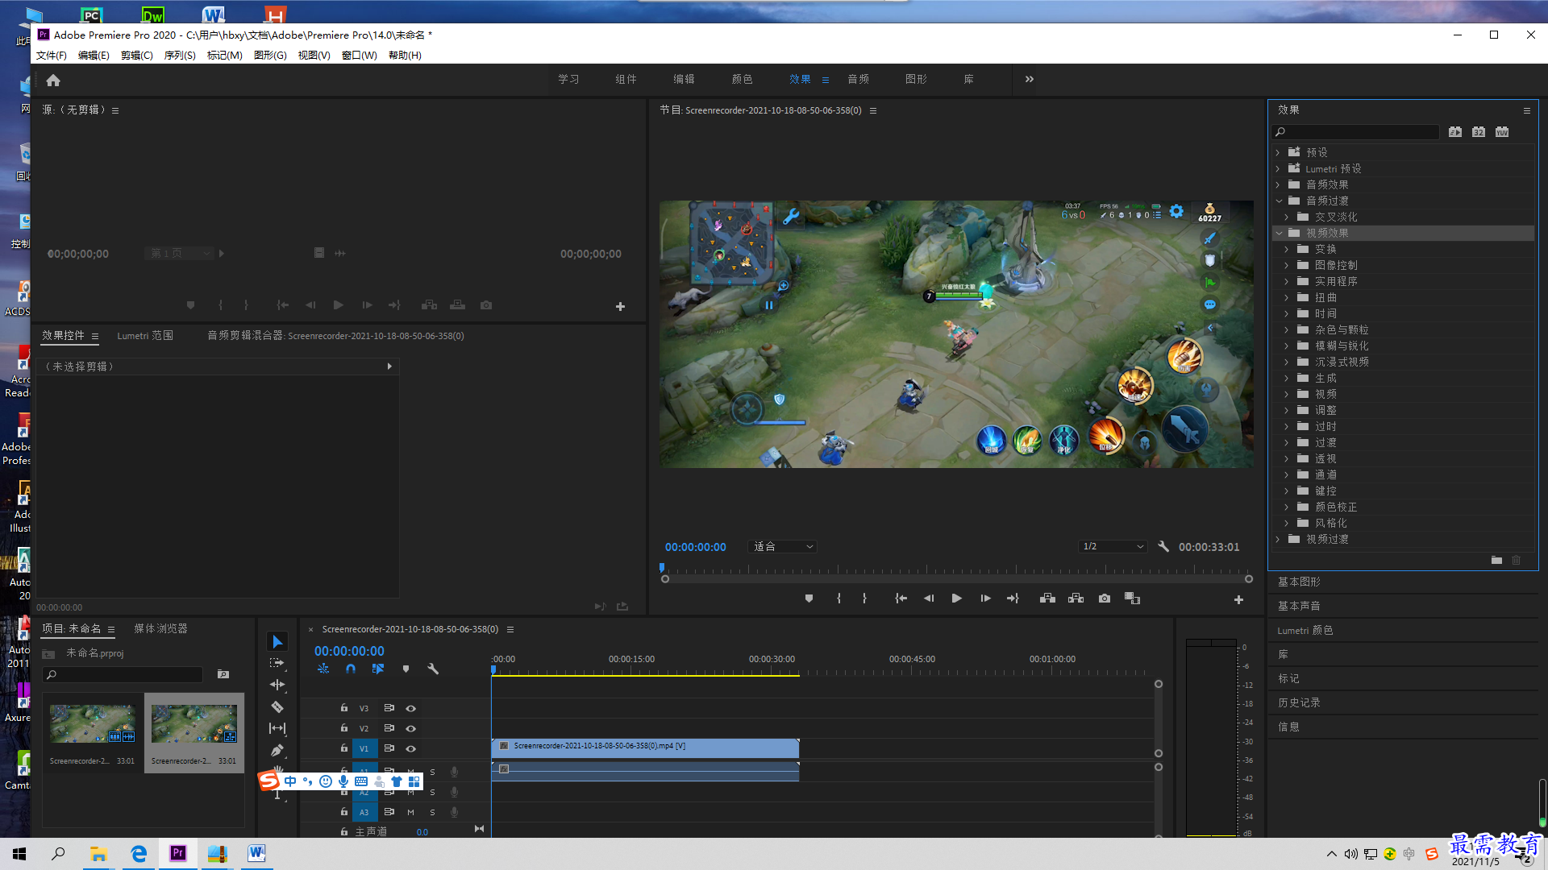Click Lift button in program monitor
The height and width of the screenshot is (870, 1548).
point(1047,599)
